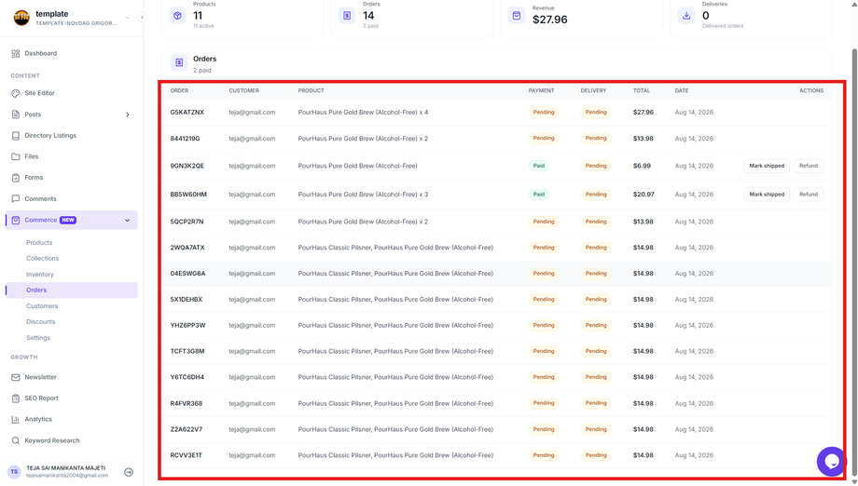Click the Orders panel header icon

point(179,62)
